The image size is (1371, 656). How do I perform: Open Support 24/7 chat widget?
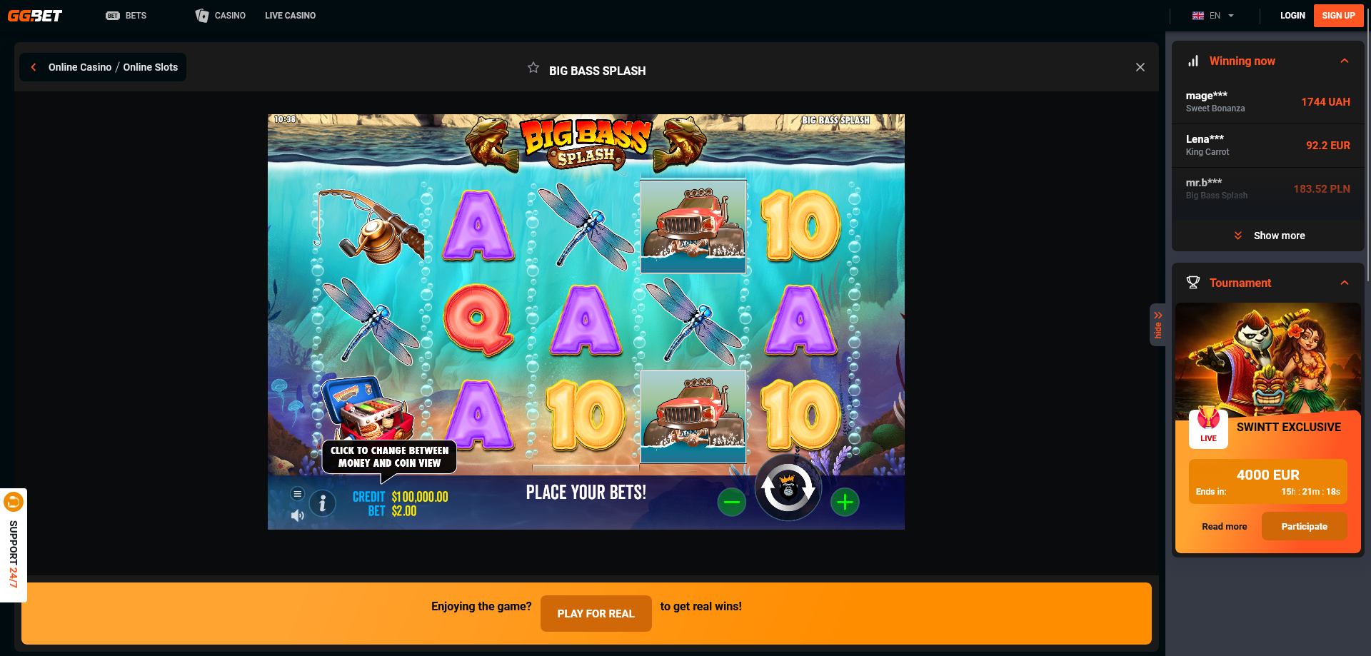[14, 545]
